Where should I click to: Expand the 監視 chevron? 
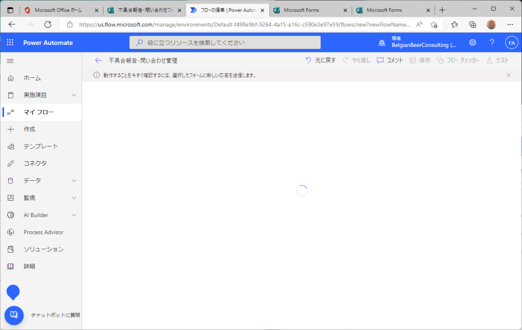[74, 198]
